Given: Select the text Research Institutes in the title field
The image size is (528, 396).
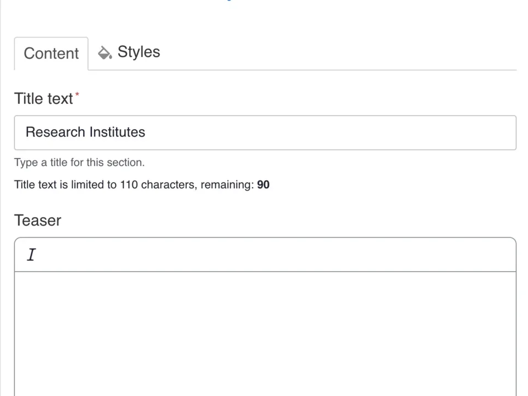Looking at the screenshot, I should point(85,132).
